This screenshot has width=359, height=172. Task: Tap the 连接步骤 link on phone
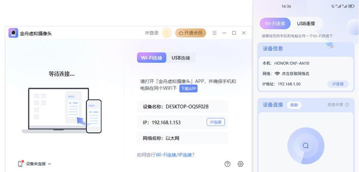[335, 105]
